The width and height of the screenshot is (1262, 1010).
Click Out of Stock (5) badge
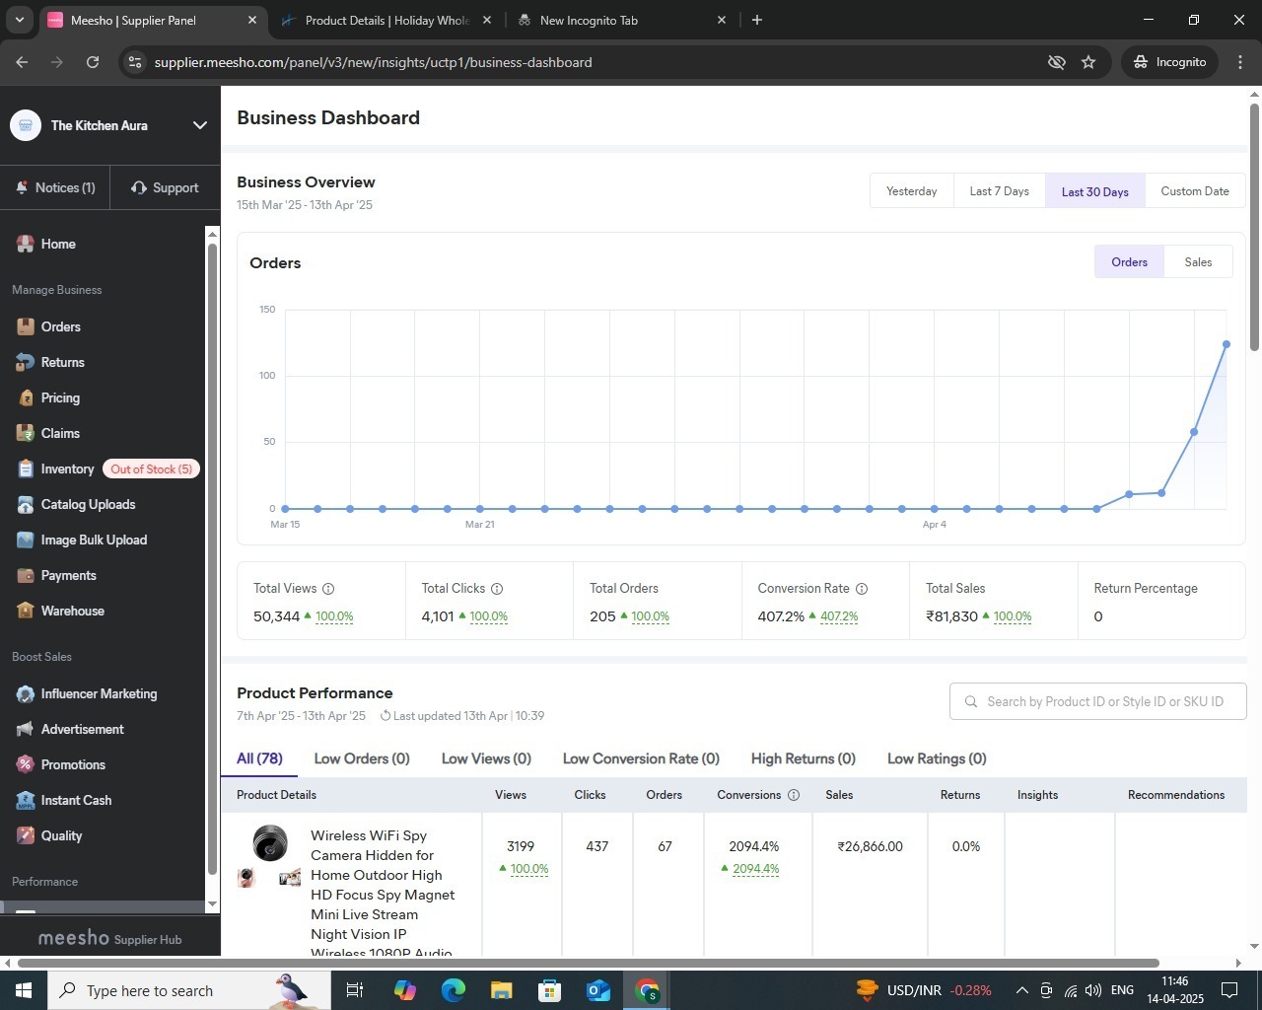[151, 469]
